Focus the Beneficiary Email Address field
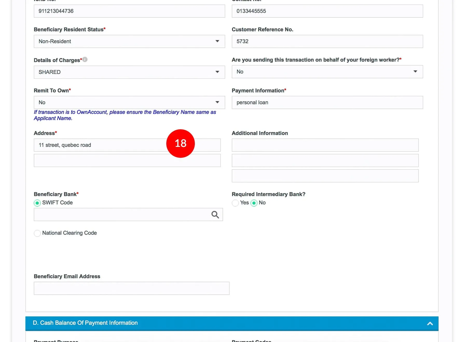The width and height of the screenshot is (467, 342). (x=132, y=288)
